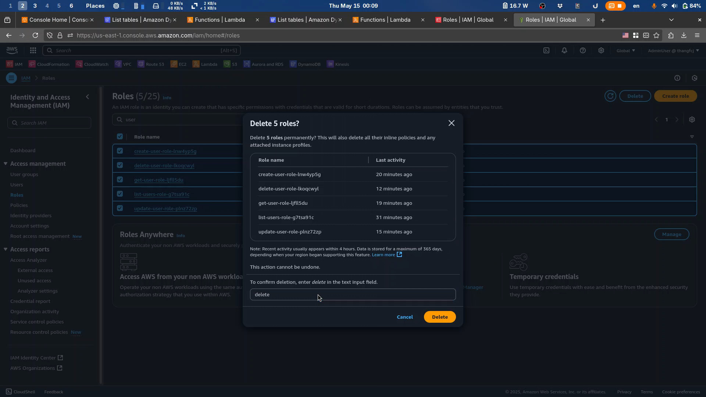Screen dimensions: 706x397
Task: Bookmark this page with the star icon
Action: coord(657,35)
